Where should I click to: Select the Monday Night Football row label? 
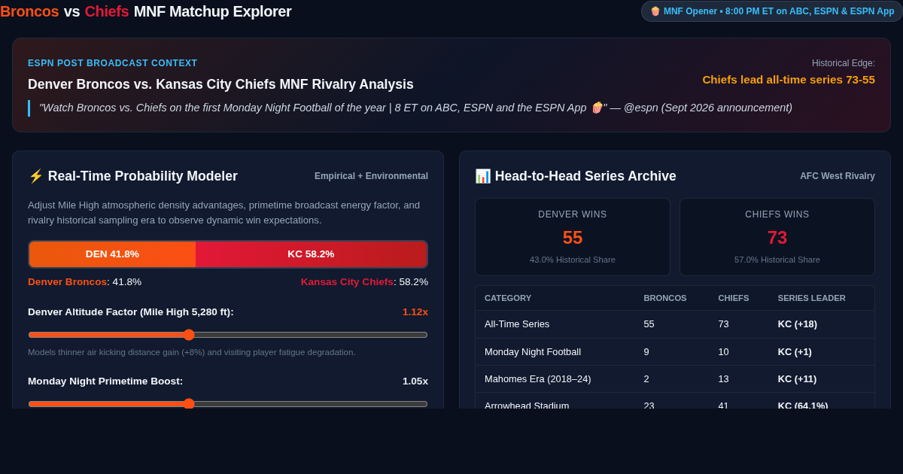point(533,352)
